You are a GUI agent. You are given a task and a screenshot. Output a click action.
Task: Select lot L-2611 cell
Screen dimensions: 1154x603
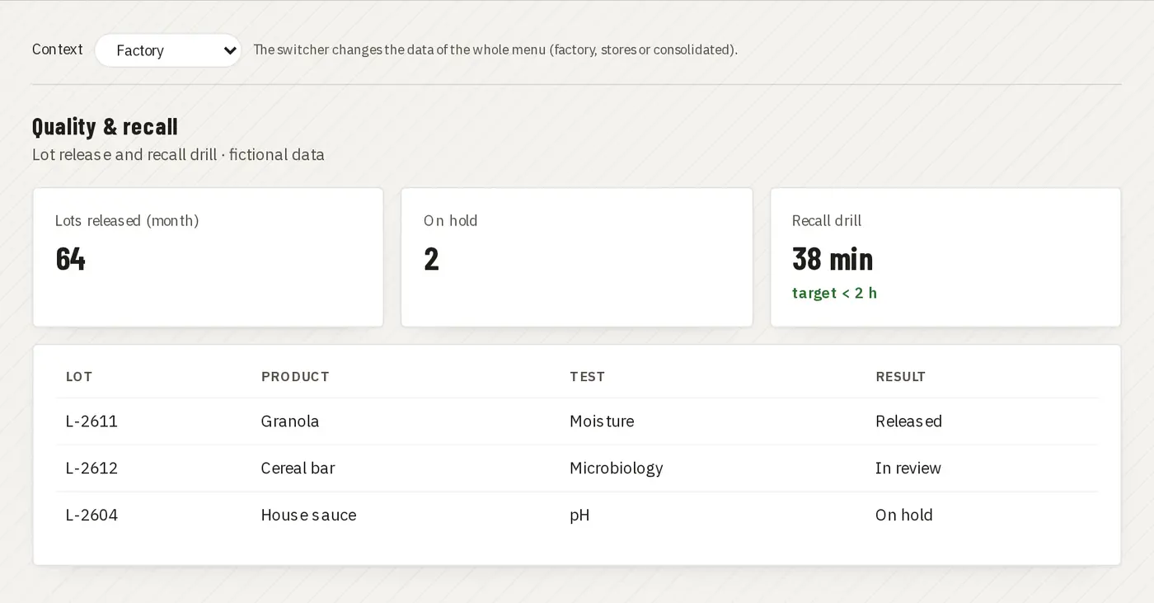pos(91,422)
